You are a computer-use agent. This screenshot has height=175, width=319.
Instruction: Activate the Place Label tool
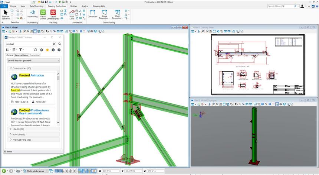[72, 14]
